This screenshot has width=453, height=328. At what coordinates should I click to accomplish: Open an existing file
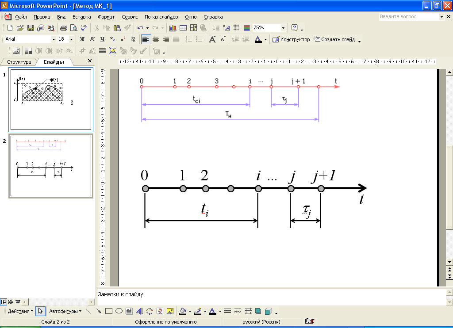(x=20, y=28)
